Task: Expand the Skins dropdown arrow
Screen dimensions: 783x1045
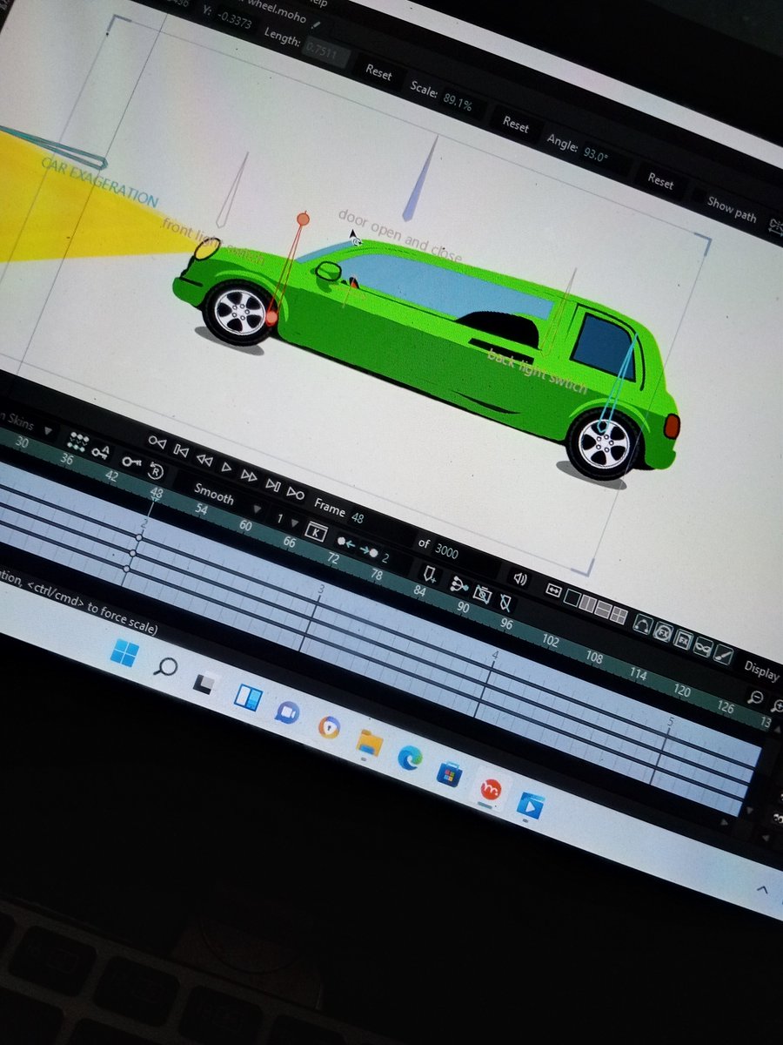Action: (x=48, y=431)
